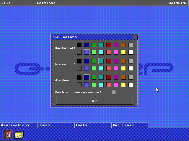189x141 pixels.
Task: Pick white as the Backgrnd color
Action: click(x=131, y=52)
